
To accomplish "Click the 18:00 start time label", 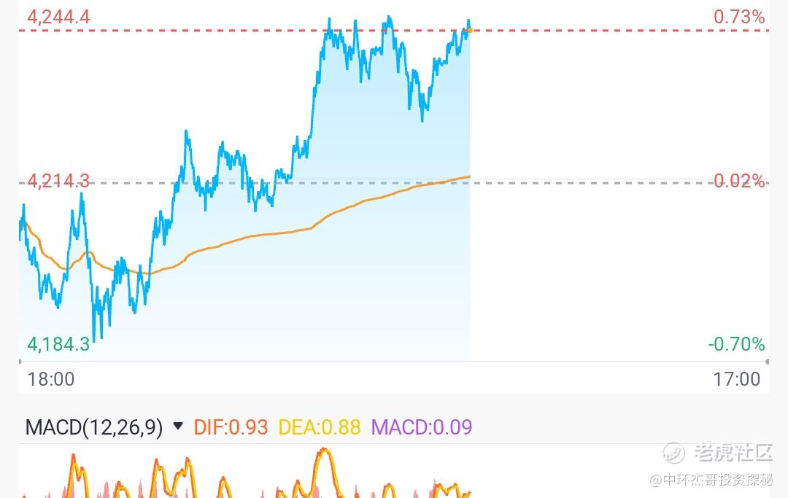I will tap(50, 379).
